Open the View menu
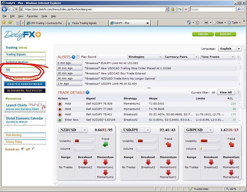This screenshot has height=192, width=247. pyautogui.click(x=21, y=16)
